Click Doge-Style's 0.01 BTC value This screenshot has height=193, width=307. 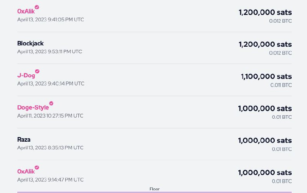click(x=282, y=117)
